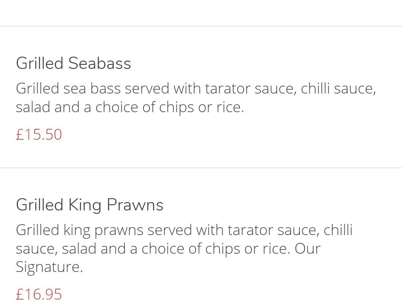Select the £15.50 price for Seabass
This screenshot has width=402, height=301.
tap(39, 134)
